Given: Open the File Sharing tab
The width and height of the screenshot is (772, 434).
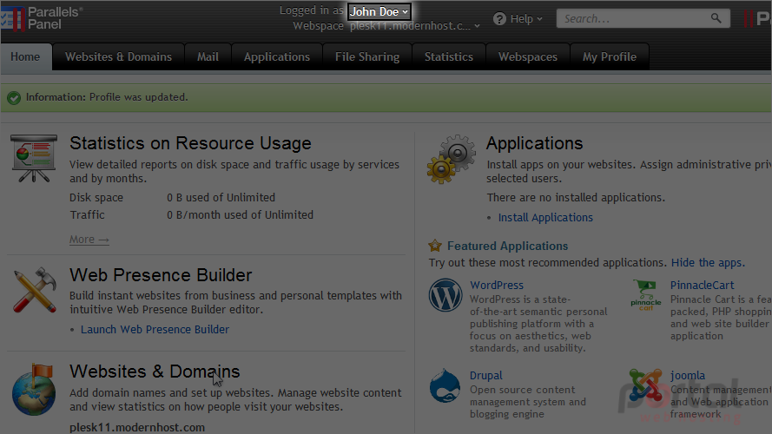Looking at the screenshot, I should tap(367, 56).
